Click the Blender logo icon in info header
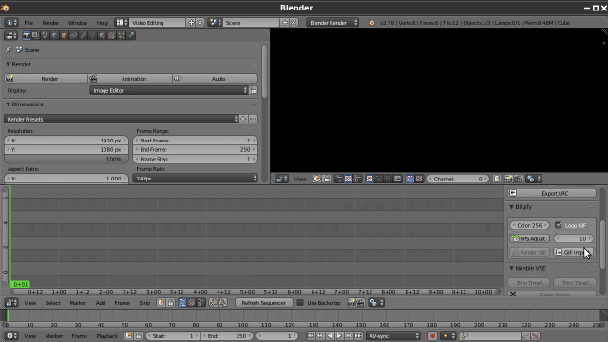The height and width of the screenshot is (342, 608). click(371, 23)
